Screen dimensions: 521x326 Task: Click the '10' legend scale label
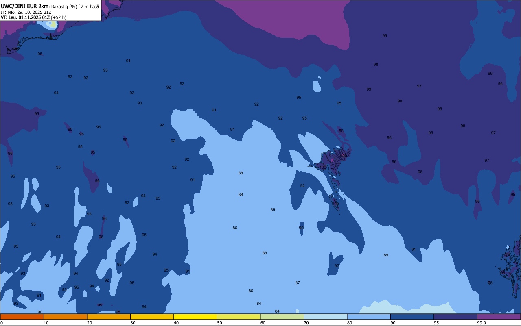tap(46, 323)
